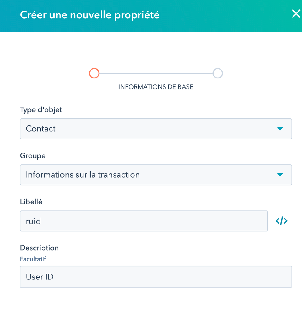Focus the Description field containing User ID
The height and width of the screenshot is (311, 302).
click(156, 277)
